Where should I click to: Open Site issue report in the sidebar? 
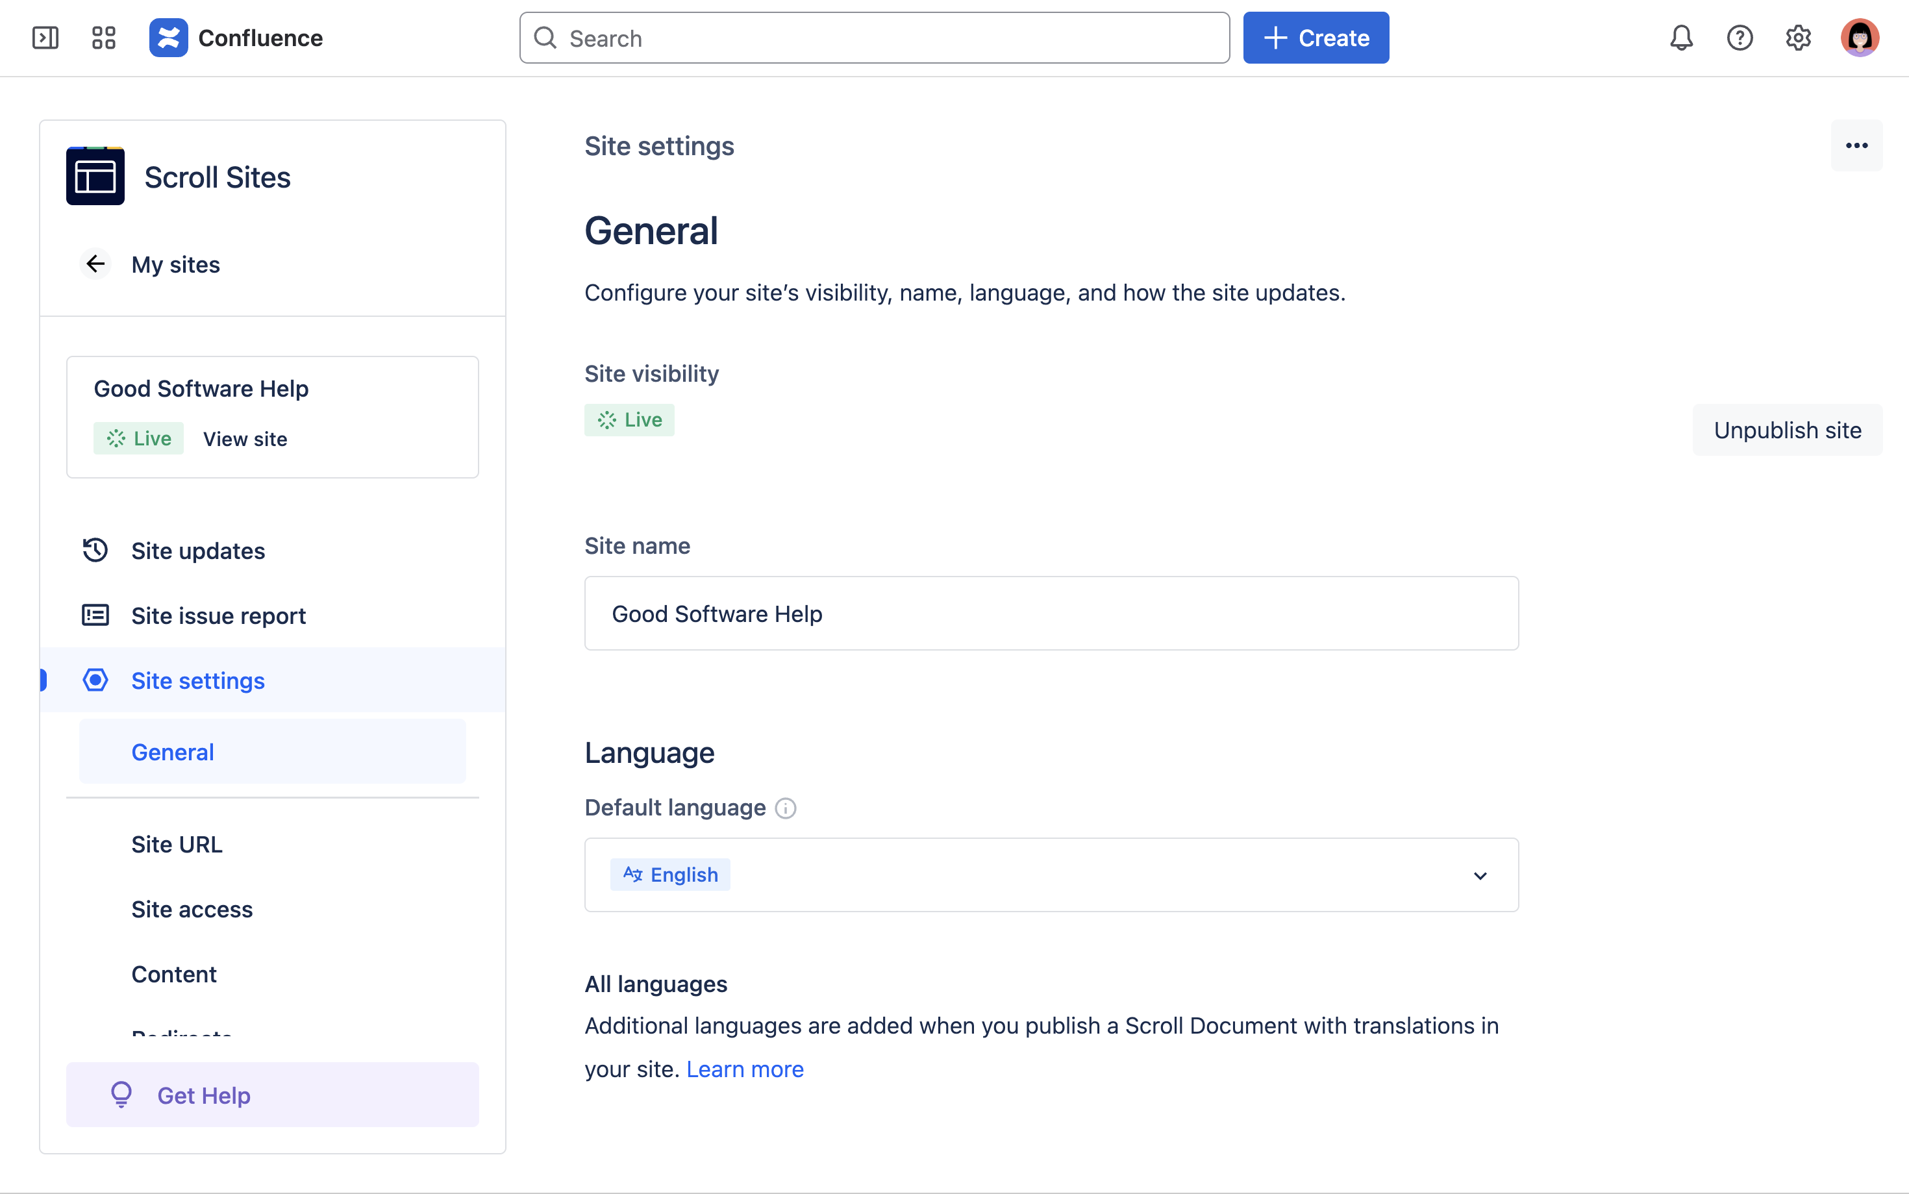[218, 615]
